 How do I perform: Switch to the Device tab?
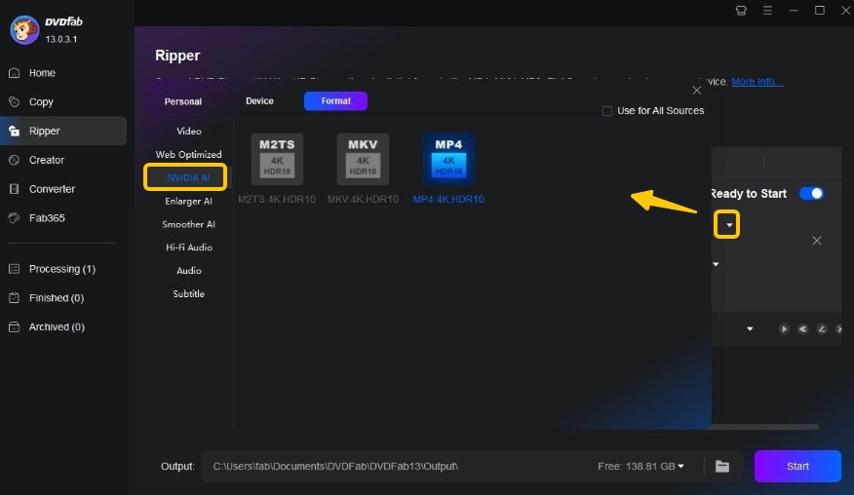tap(259, 100)
